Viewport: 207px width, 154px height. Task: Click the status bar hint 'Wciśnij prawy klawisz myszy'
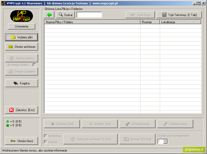35,150
